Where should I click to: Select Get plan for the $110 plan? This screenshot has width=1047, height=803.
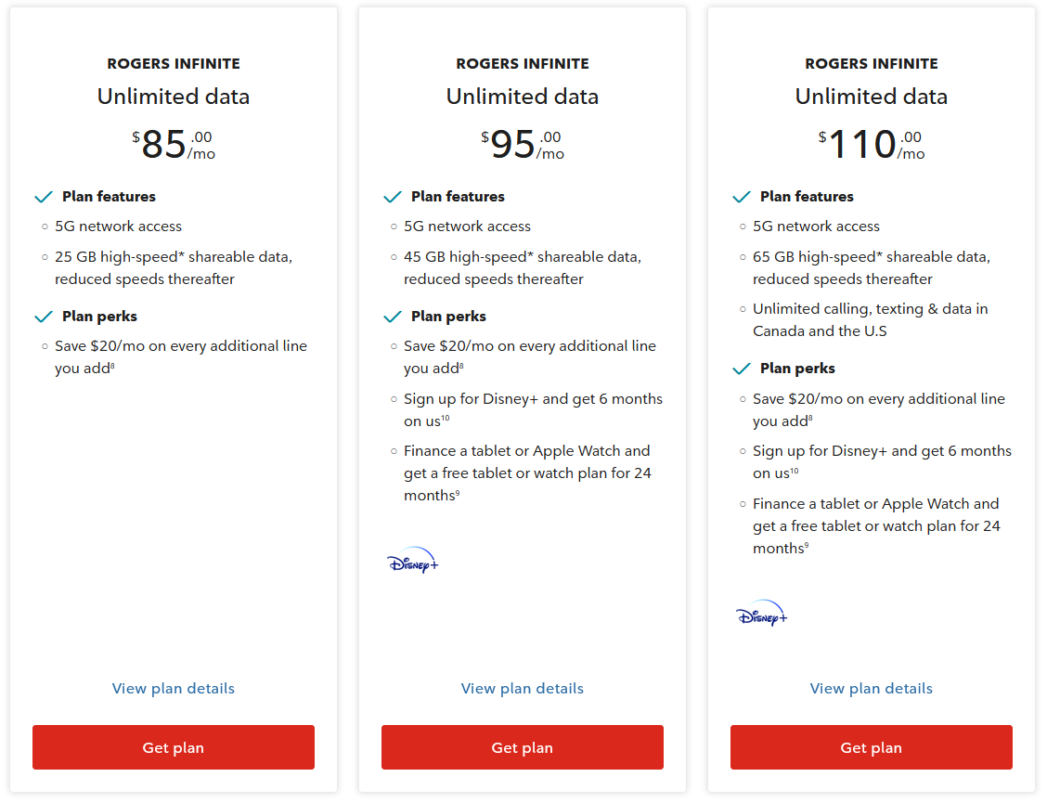coord(872,747)
